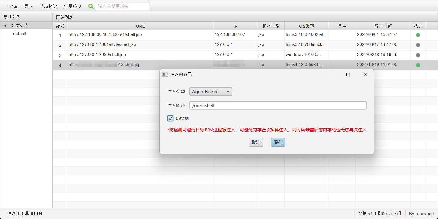Close the 注入内存马 dialog

365,74
